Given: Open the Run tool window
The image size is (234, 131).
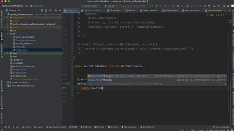Looking at the screenshot, I should [x=16, y=127].
